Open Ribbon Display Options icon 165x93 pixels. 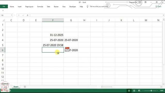point(145,2)
